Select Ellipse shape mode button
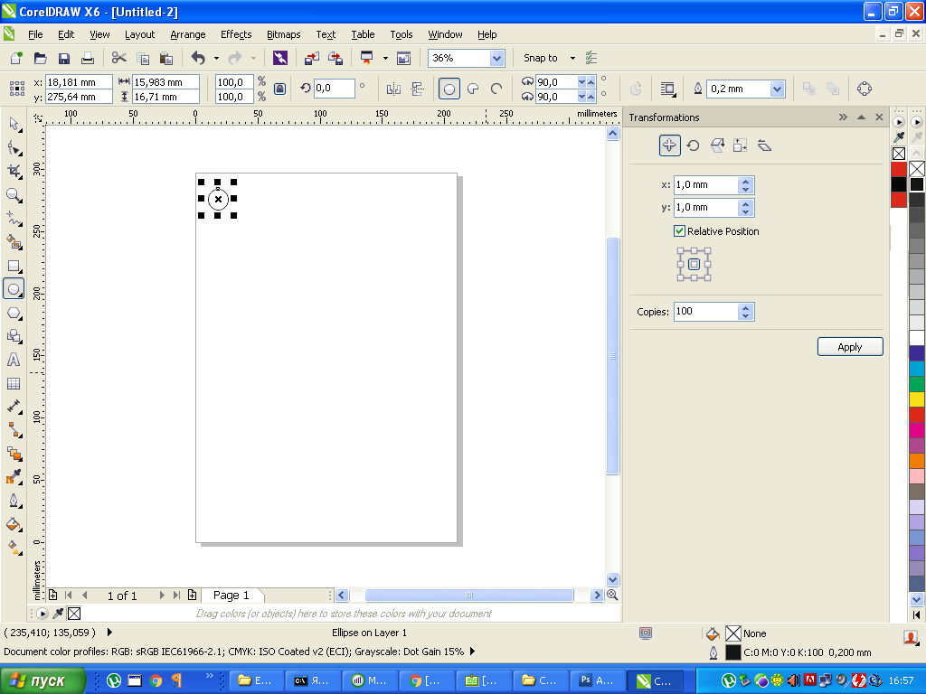926x694 pixels. (x=449, y=89)
